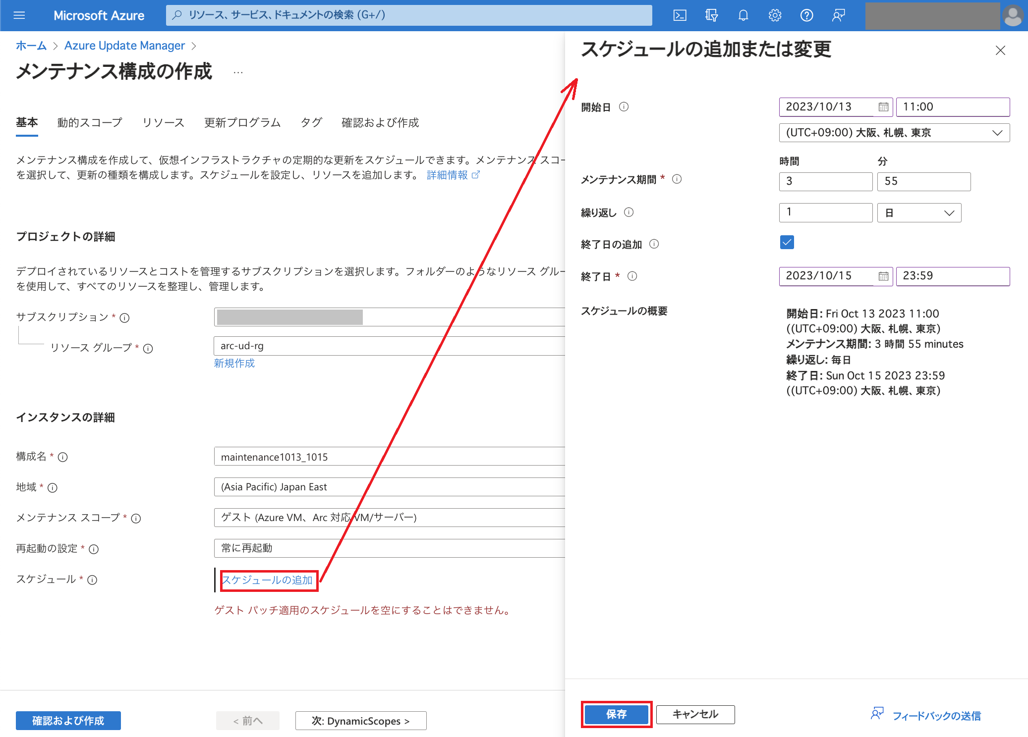The image size is (1028, 737).
Task: Open the directories and subscriptions filter icon
Action: (711, 15)
